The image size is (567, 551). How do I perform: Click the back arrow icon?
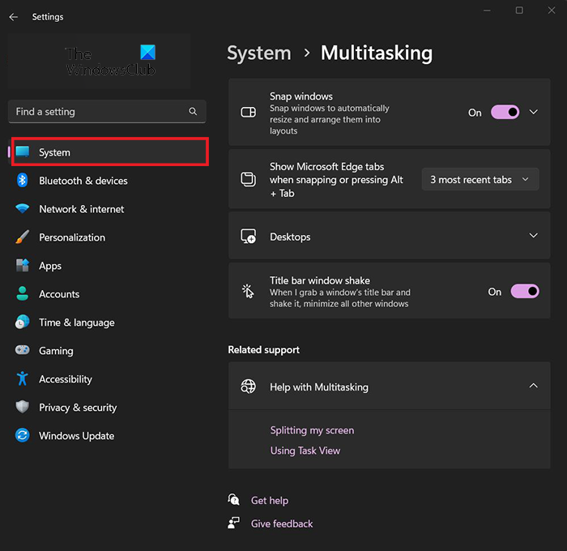coord(14,17)
